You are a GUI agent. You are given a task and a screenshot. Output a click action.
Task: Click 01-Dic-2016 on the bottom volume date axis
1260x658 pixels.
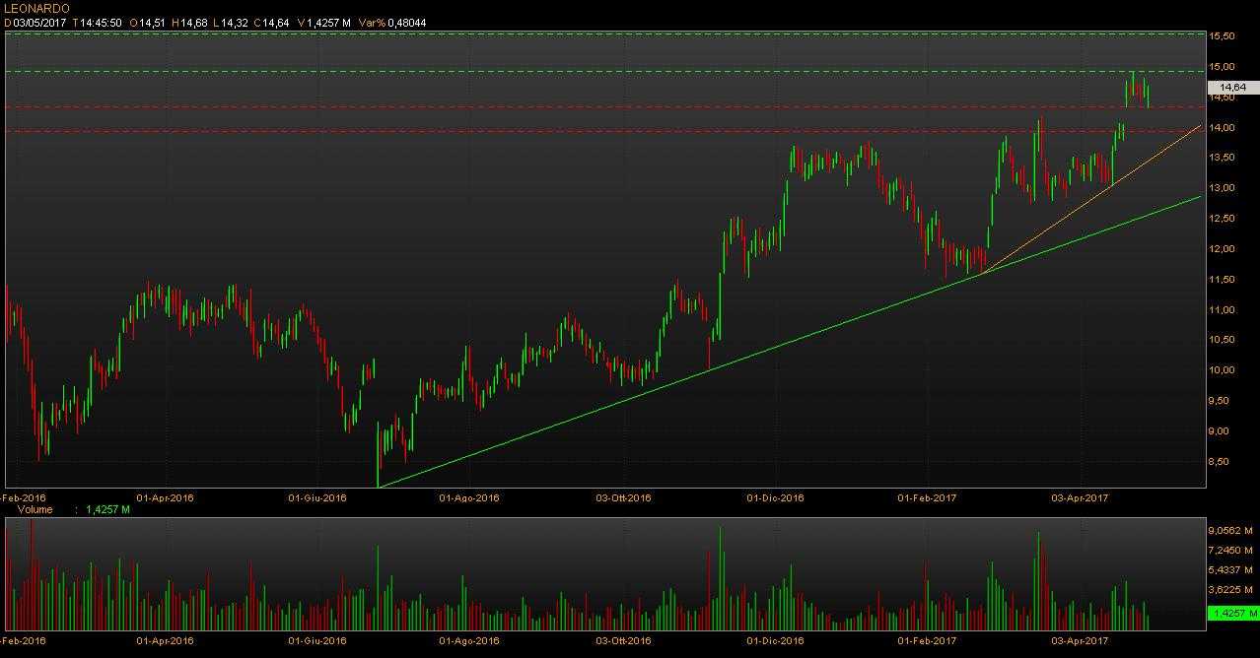point(775,640)
